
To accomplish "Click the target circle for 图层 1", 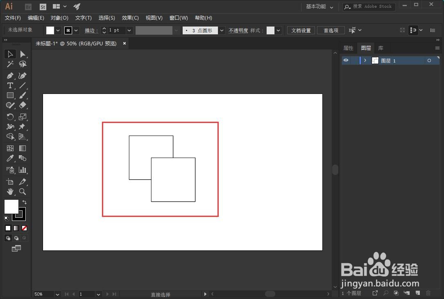I will click(429, 60).
